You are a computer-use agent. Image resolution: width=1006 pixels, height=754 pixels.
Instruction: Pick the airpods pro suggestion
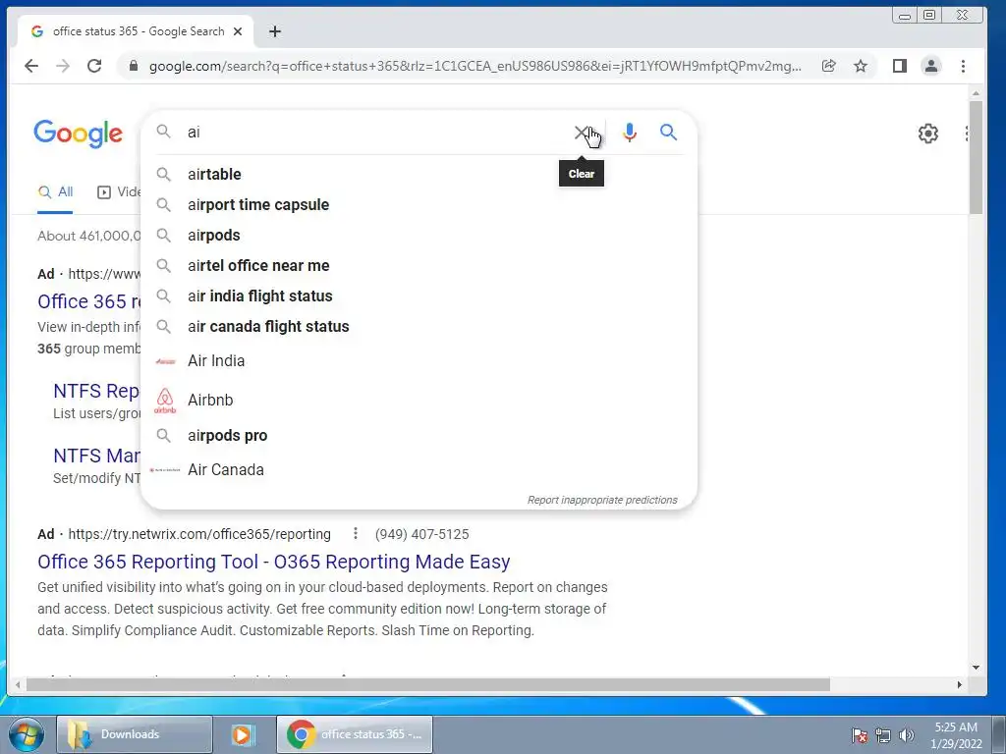pos(419,435)
